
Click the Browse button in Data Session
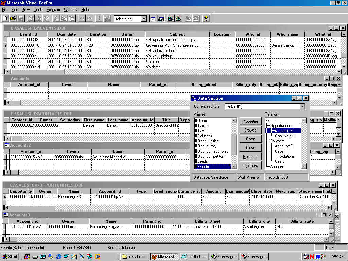(250, 130)
